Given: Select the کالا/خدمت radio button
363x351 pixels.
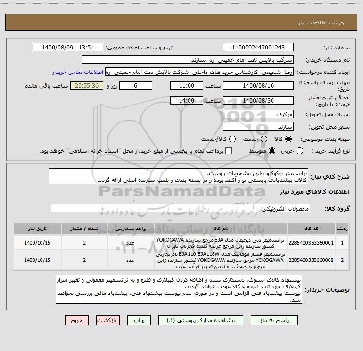Looking at the screenshot, I should coord(232,139).
